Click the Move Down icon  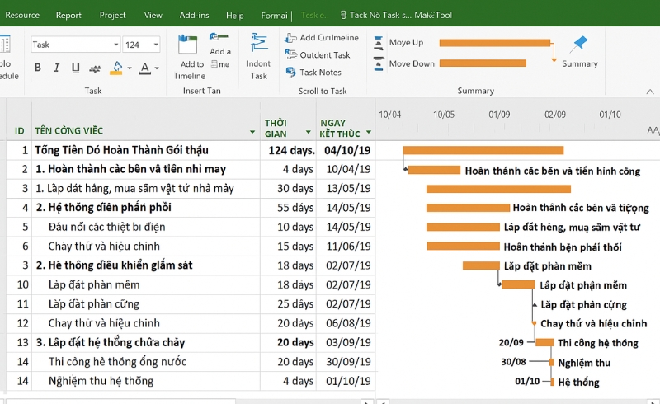[378, 63]
